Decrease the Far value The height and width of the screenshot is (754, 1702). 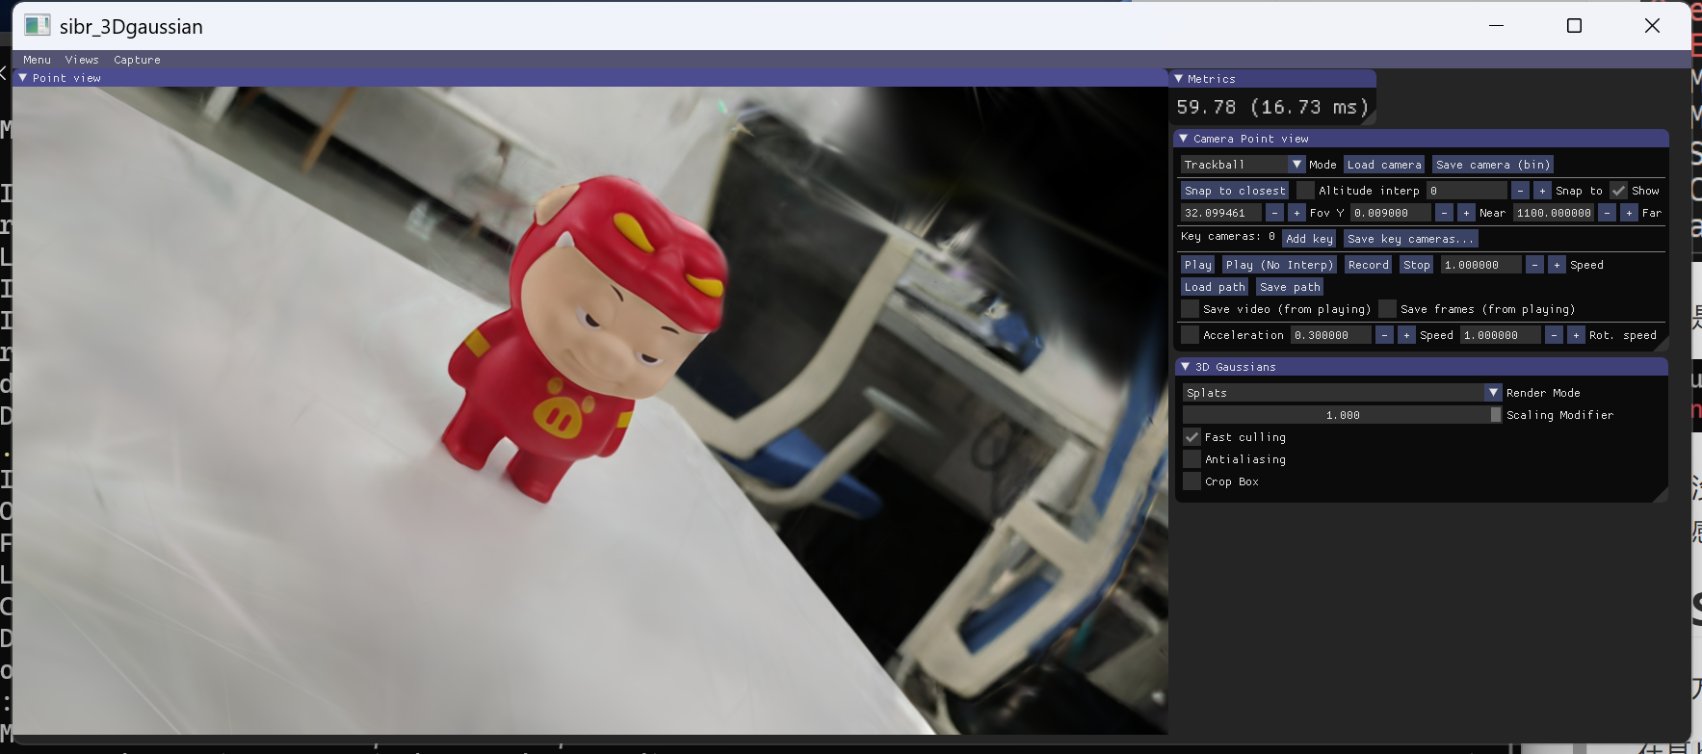coord(1607,213)
